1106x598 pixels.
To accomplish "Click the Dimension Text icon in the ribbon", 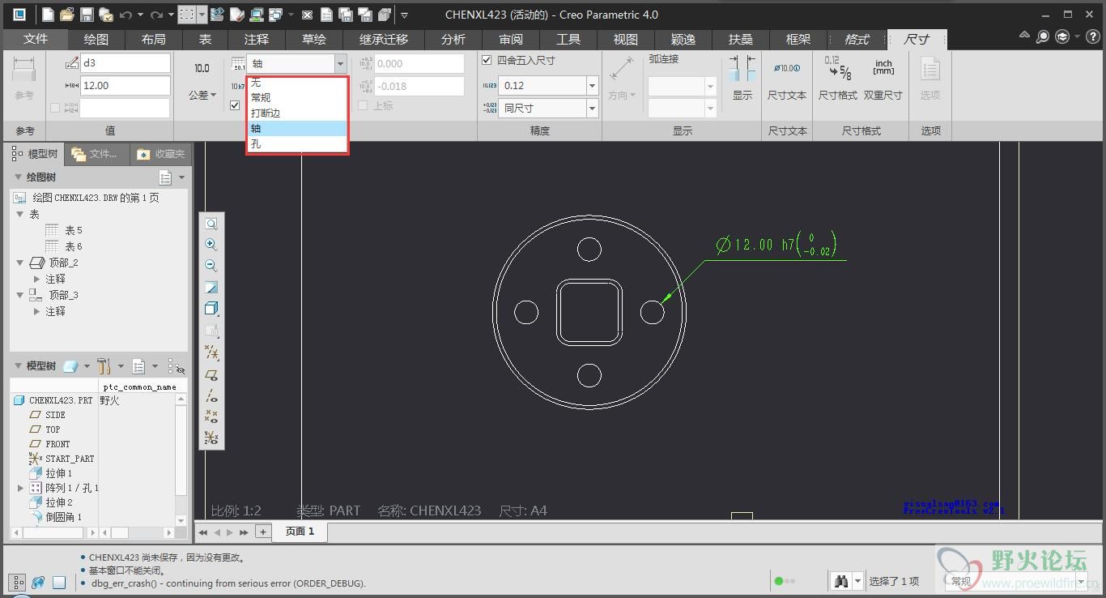I will click(786, 69).
